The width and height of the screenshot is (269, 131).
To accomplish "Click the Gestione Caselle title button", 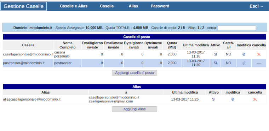I will click(23, 6).
